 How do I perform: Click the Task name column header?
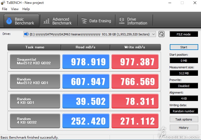(x=35, y=47)
